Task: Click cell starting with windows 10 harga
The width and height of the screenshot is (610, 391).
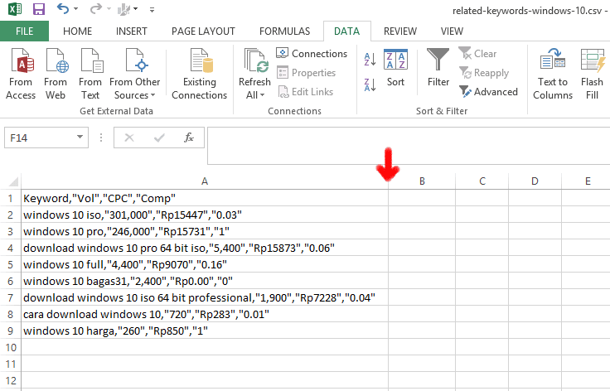Action: [205, 331]
